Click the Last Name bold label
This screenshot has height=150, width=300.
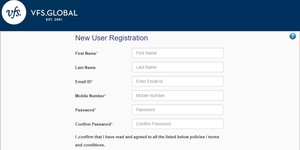85,67
